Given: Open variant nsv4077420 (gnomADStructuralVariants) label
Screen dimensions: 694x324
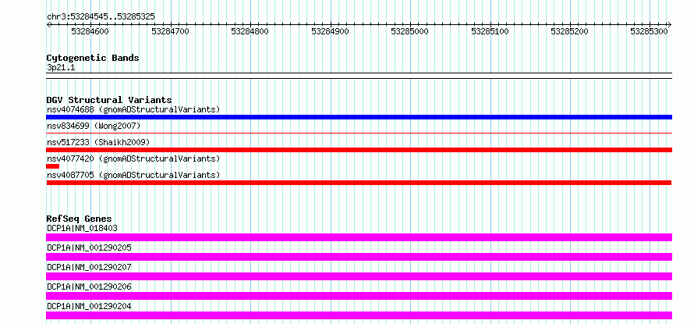Looking at the screenshot, I should pos(133,158).
